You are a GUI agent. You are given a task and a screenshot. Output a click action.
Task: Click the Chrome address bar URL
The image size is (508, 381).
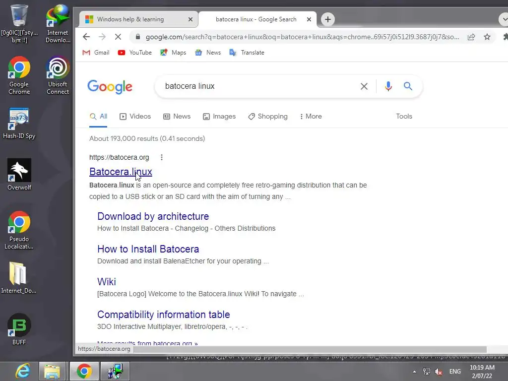(302, 37)
